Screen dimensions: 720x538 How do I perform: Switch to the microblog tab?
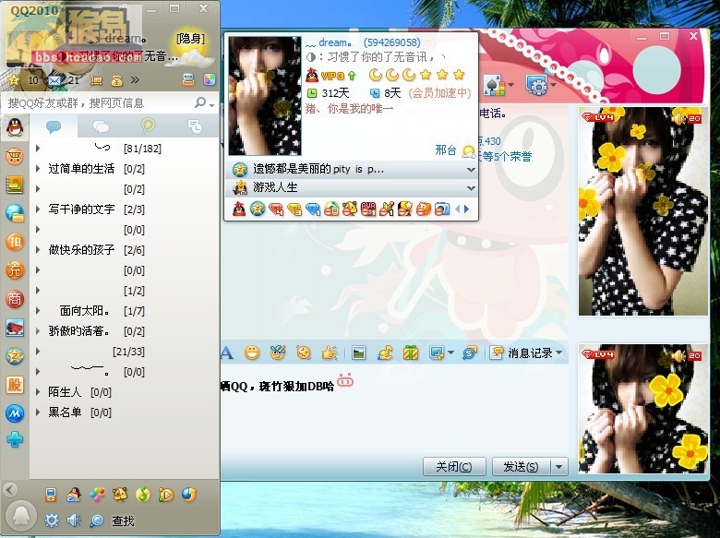[148, 126]
